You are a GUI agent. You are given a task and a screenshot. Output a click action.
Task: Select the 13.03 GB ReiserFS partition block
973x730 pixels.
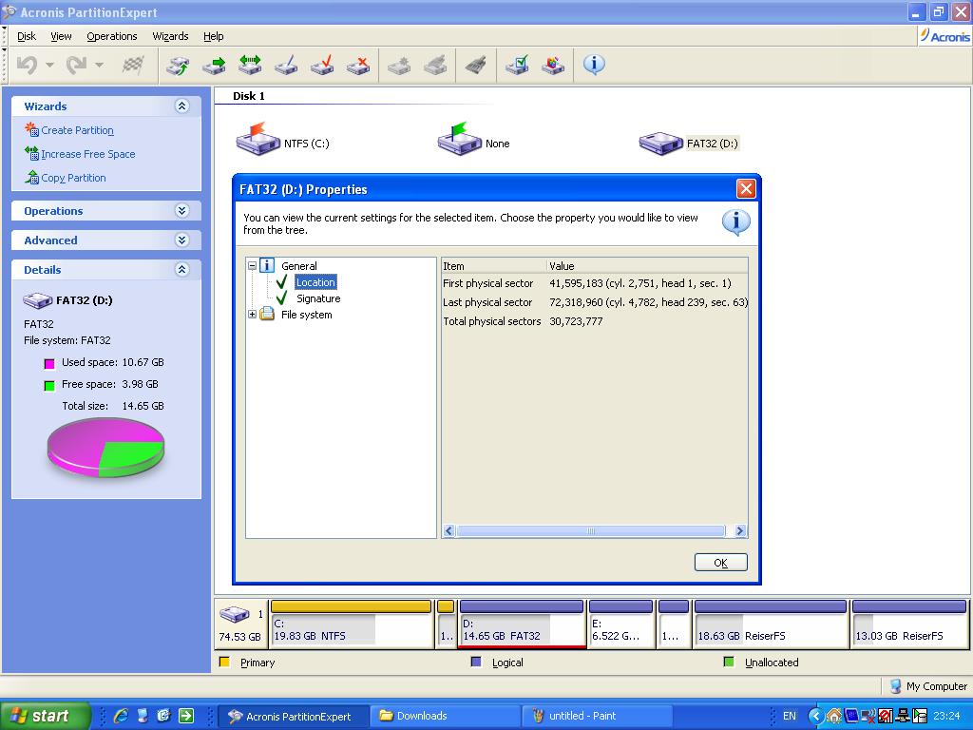[x=909, y=624]
